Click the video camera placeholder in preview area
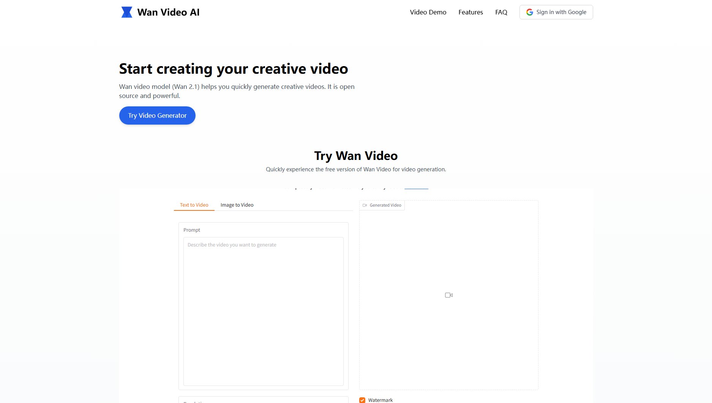Viewport: 712px width, 403px height. 448,295
